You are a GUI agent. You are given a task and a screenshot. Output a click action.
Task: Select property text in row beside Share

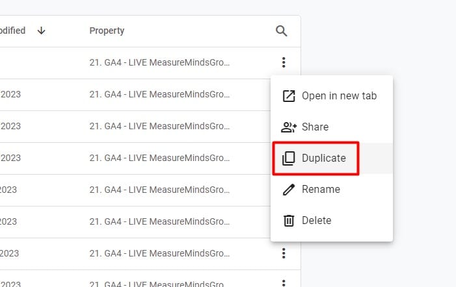tap(159, 126)
